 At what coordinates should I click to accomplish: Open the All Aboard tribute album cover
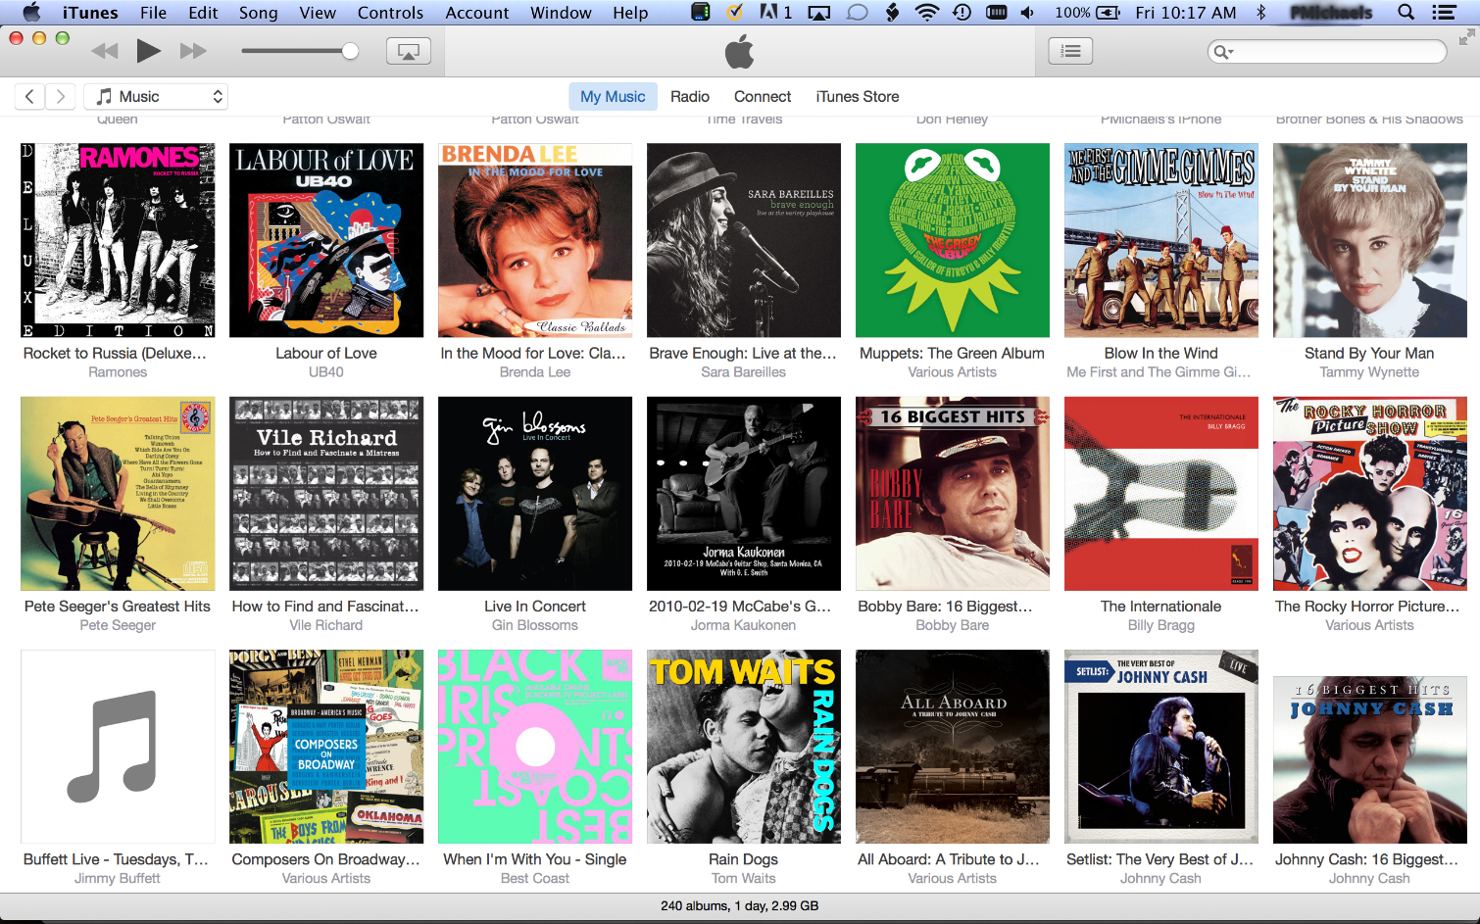pyautogui.click(x=953, y=746)
